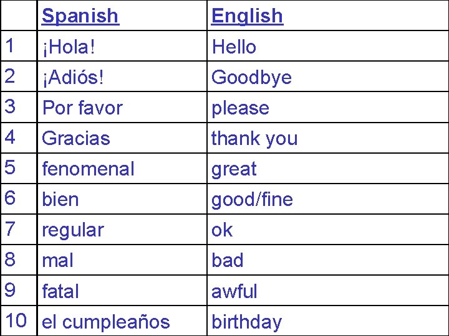Select the great cell

pos(234,169)
